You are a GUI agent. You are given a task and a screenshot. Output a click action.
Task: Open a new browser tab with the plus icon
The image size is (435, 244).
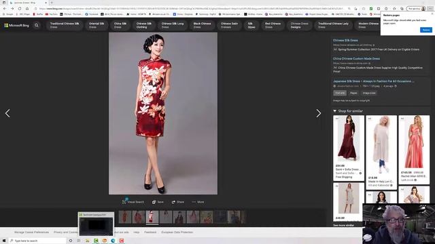[52, 3]
